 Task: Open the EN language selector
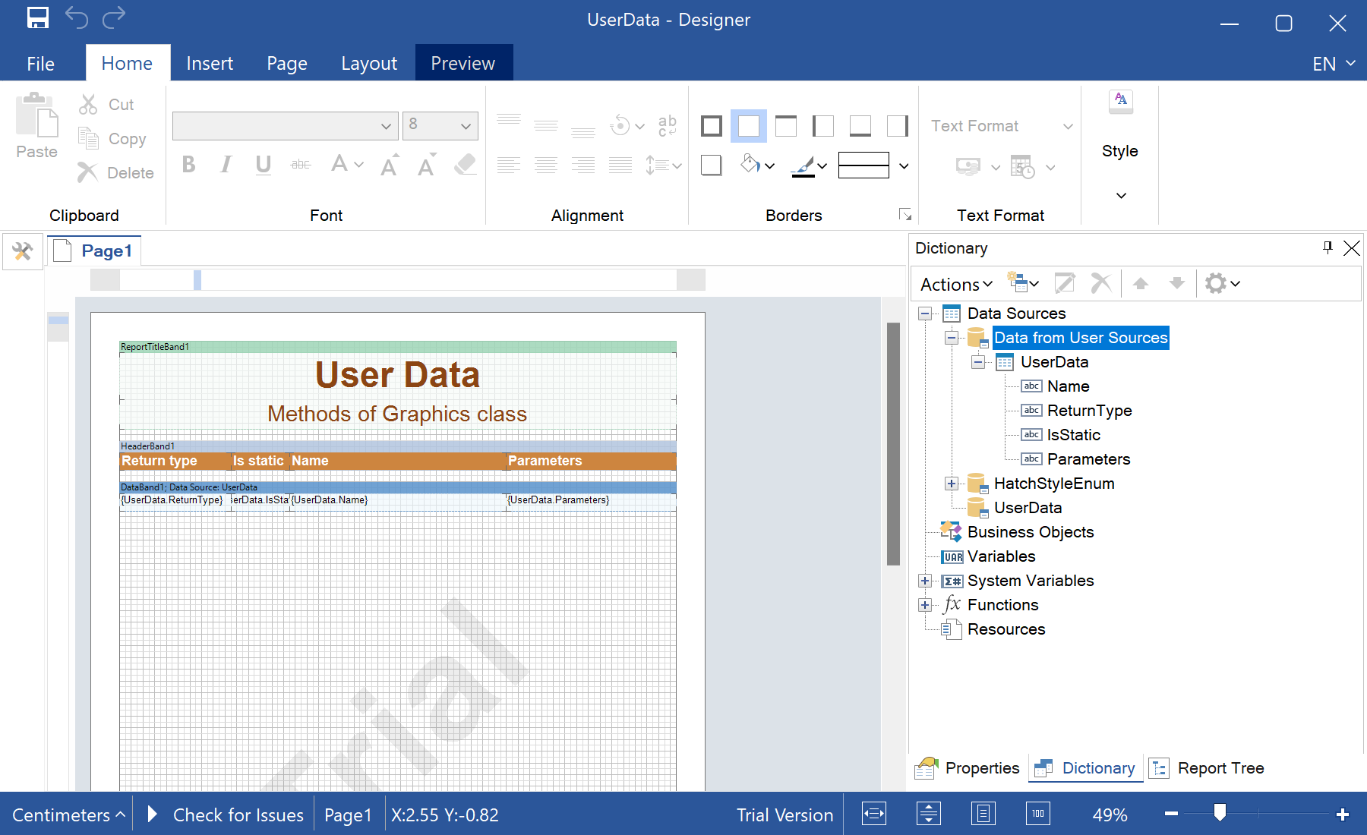coord(1334,64)
